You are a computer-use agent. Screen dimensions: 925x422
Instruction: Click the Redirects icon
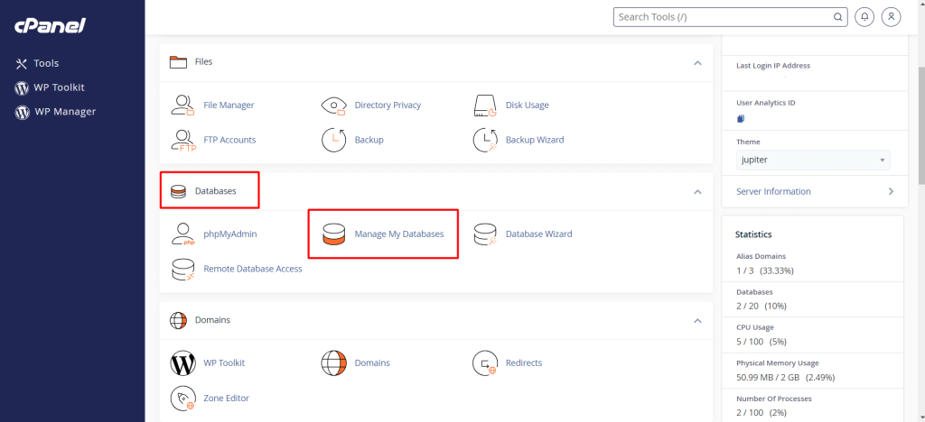[485, 363]
